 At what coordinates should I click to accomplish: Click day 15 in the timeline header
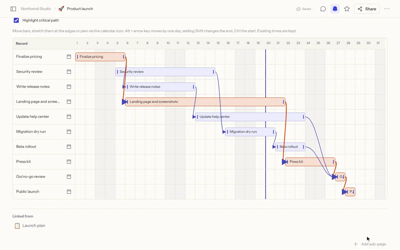(x=218, y=43)
